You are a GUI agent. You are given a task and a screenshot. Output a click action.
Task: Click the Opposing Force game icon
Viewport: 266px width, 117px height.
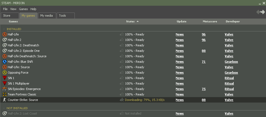[x=4, y=73]
